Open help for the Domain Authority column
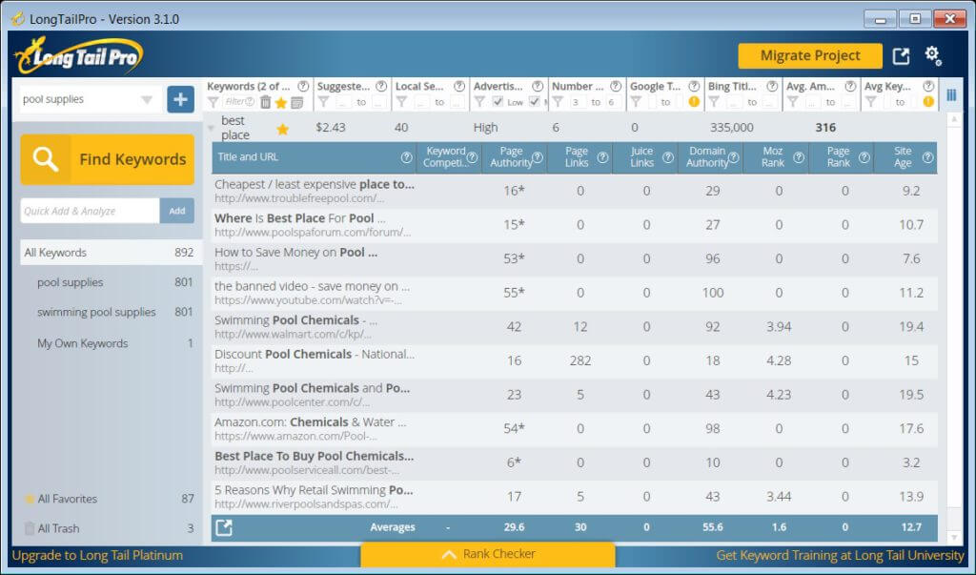This screenshot has height=575, width=976. tap(734, 157)
